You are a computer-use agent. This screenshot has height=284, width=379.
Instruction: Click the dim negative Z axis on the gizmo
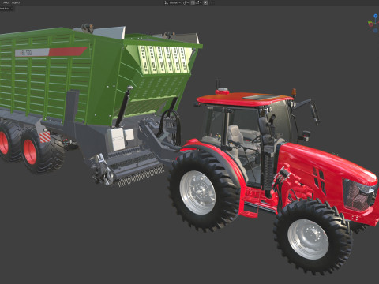[x=376, y=31]
